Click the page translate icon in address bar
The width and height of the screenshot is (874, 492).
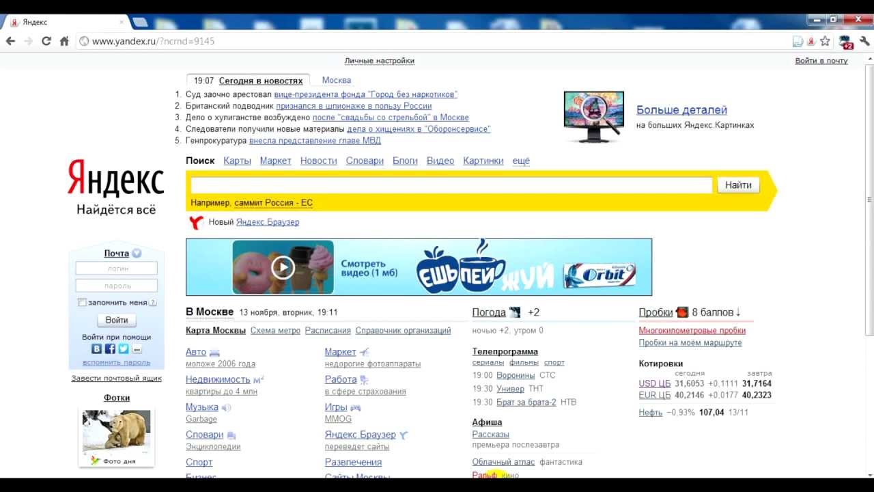tap(798, 41)
